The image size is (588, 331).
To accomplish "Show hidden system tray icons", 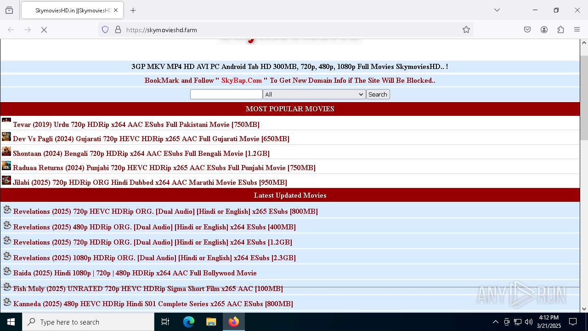I will tap(495, 322).
